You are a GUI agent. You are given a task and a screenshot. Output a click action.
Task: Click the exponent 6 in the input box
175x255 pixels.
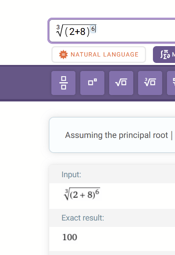(93, 29)
